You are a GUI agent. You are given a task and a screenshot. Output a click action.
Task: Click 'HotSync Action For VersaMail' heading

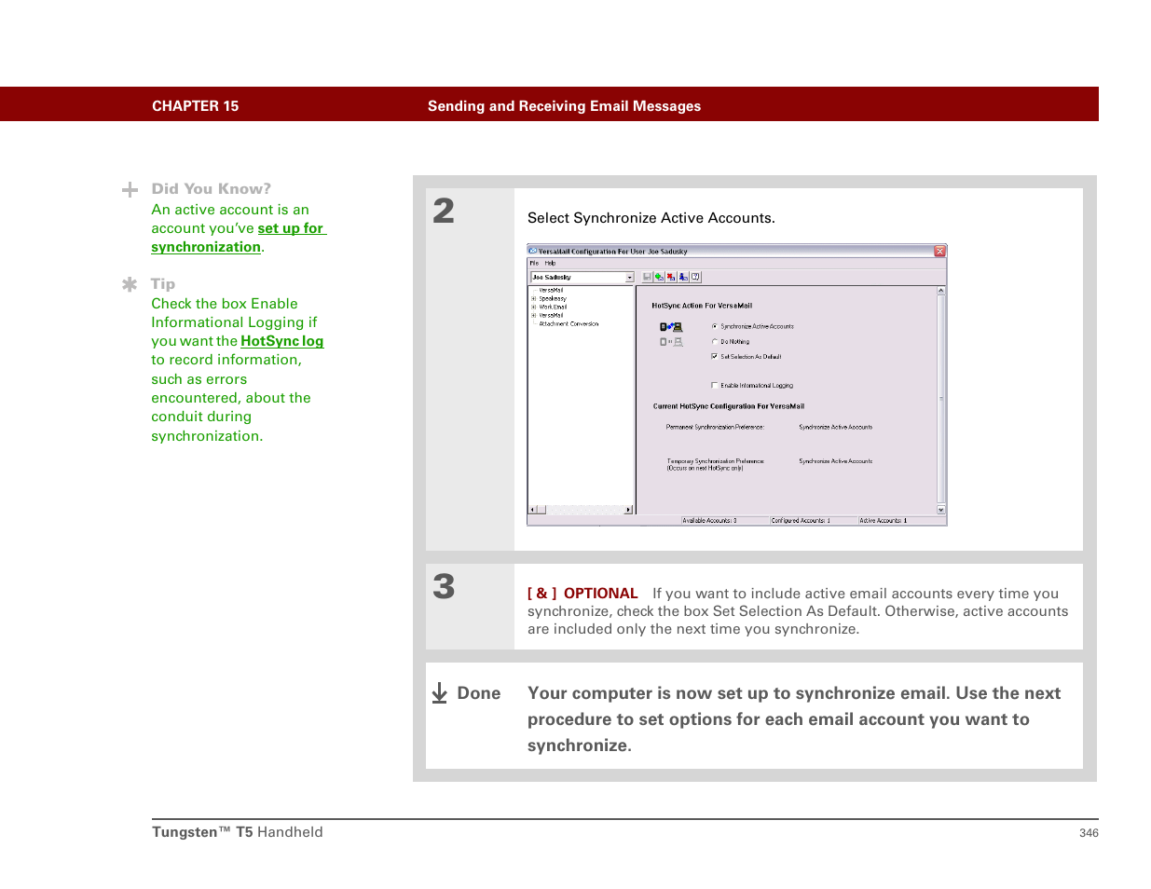[702, 306]
